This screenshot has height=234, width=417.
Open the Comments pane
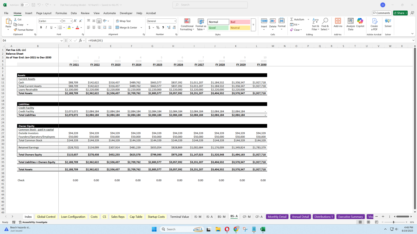pos(382,13)
